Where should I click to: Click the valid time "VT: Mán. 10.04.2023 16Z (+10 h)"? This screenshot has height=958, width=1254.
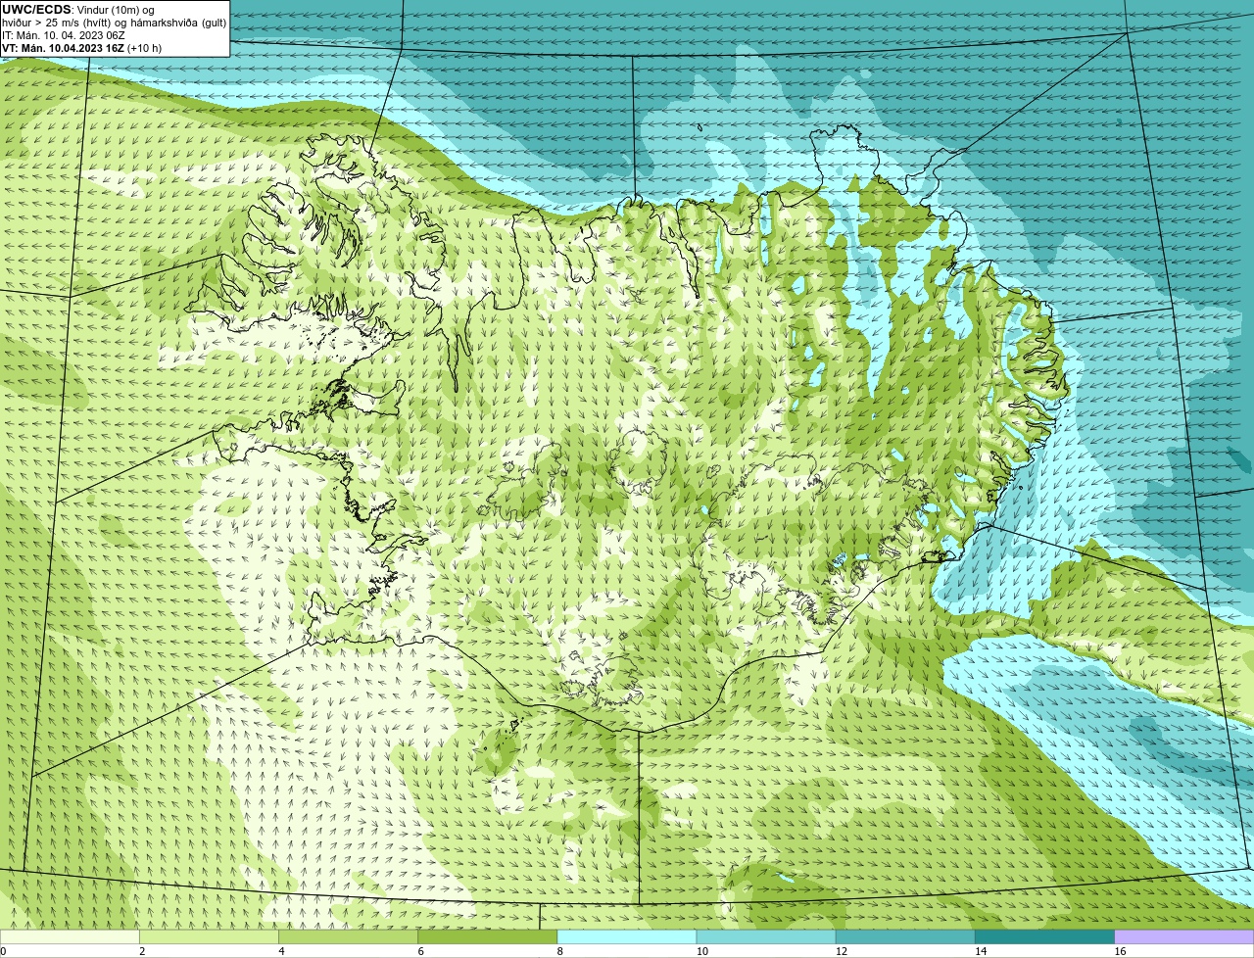(x=82, y=48)
